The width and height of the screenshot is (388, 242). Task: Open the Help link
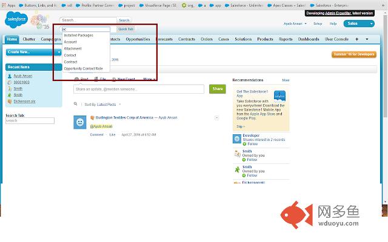(333, 24)
